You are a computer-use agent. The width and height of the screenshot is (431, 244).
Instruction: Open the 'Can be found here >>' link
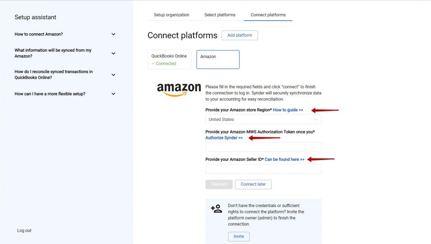(285, 160)
